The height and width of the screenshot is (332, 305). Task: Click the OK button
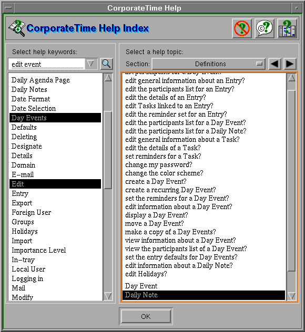point(146,316)
